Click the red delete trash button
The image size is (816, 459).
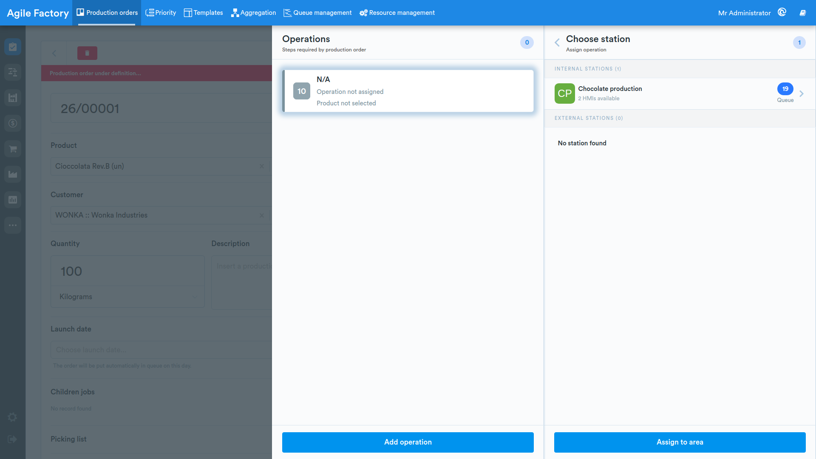87,53
